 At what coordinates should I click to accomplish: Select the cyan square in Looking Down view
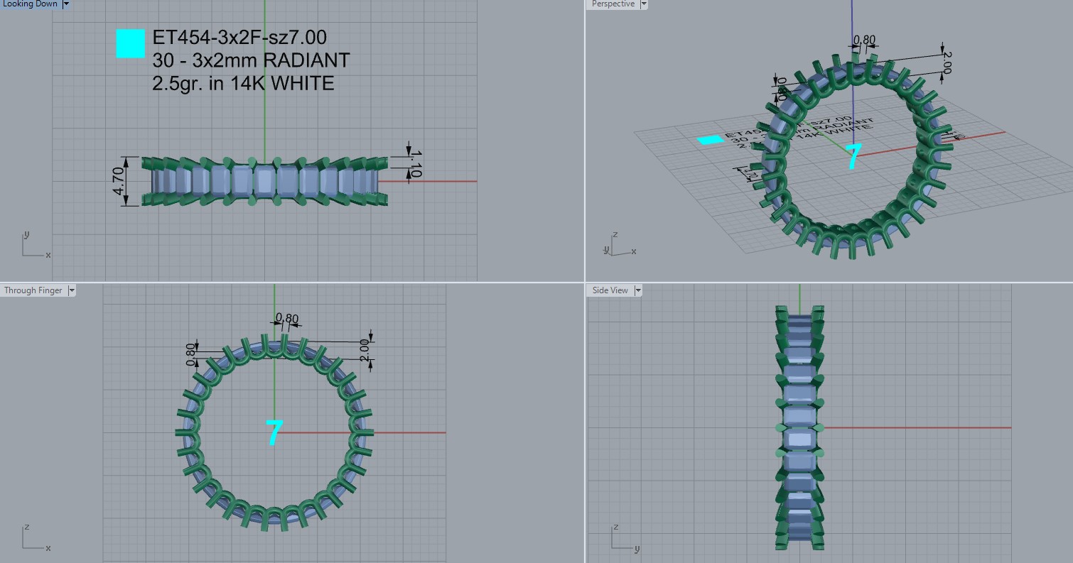click(131, 43)
